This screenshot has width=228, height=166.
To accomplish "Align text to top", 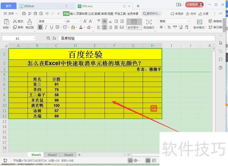I will coord(99,21).
